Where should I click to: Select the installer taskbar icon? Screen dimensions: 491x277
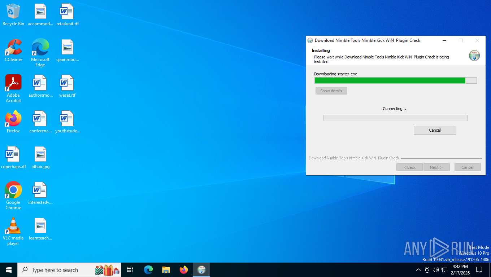pyautogui.click(x=201, y=270)
